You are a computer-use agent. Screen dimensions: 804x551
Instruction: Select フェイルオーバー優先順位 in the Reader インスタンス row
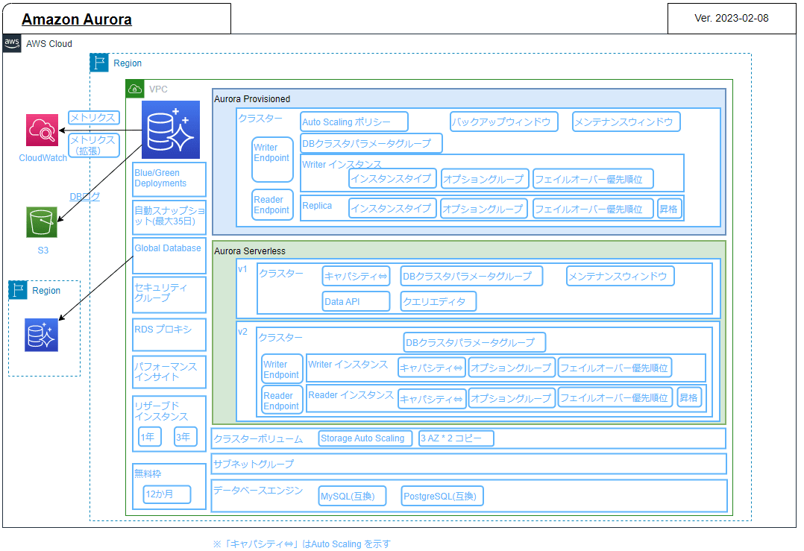615,397
